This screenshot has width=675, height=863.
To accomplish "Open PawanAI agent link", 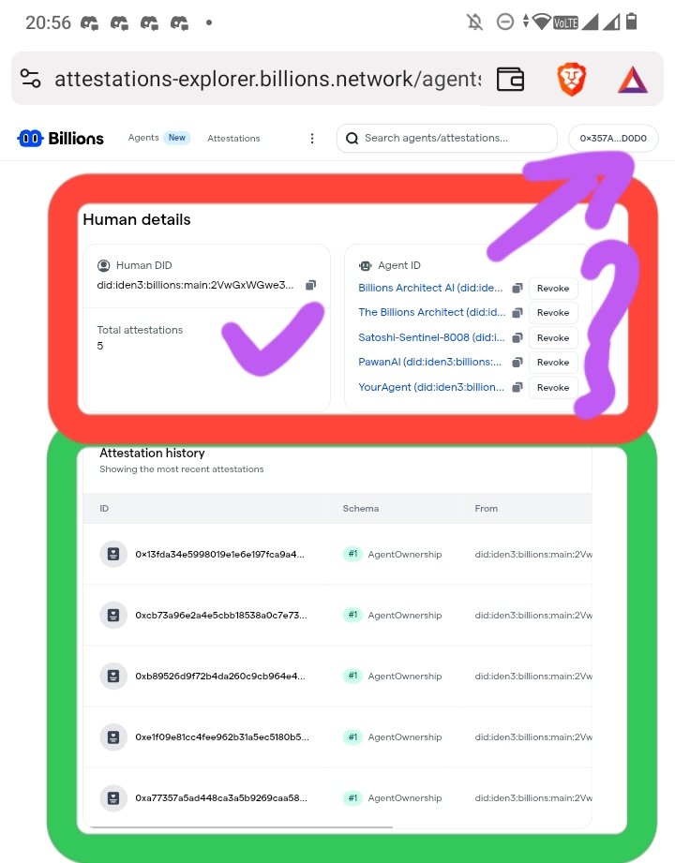I will point(430,362).
